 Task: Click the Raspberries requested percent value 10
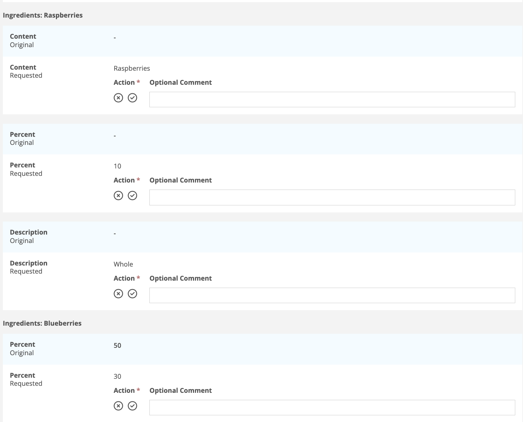(117, 166)
